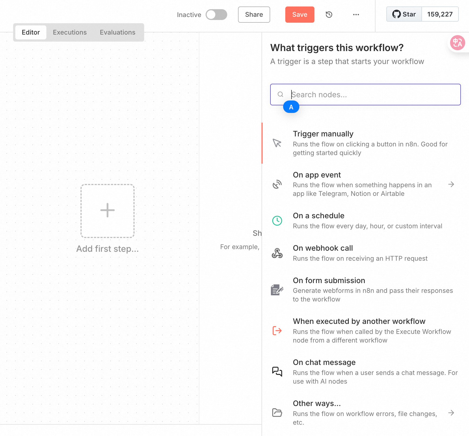
Task: Expand Other ways arrow
Action: tap(451, 413)
